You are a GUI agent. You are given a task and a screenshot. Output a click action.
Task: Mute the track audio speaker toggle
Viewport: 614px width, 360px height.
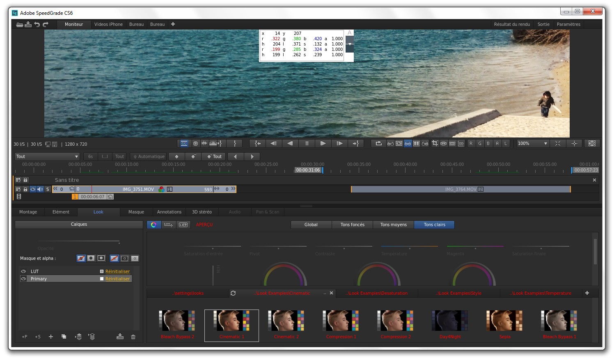(x=40, y=189)
